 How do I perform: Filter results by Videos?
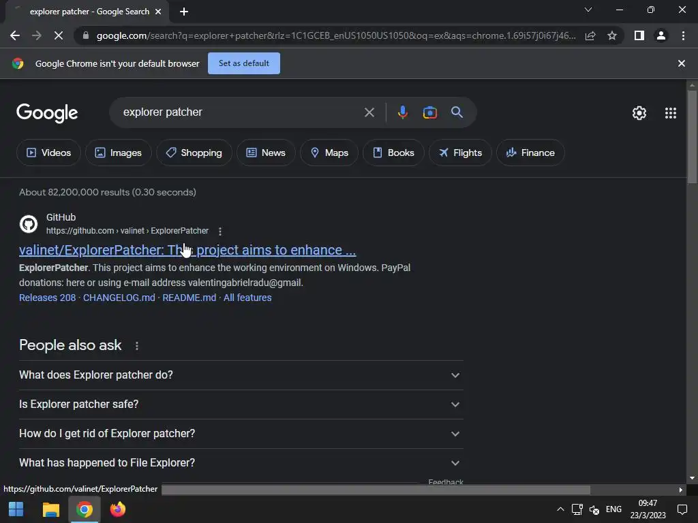(48, 153)
